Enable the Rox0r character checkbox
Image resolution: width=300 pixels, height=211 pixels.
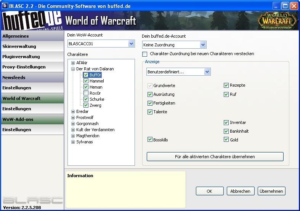tap(86, 93)
